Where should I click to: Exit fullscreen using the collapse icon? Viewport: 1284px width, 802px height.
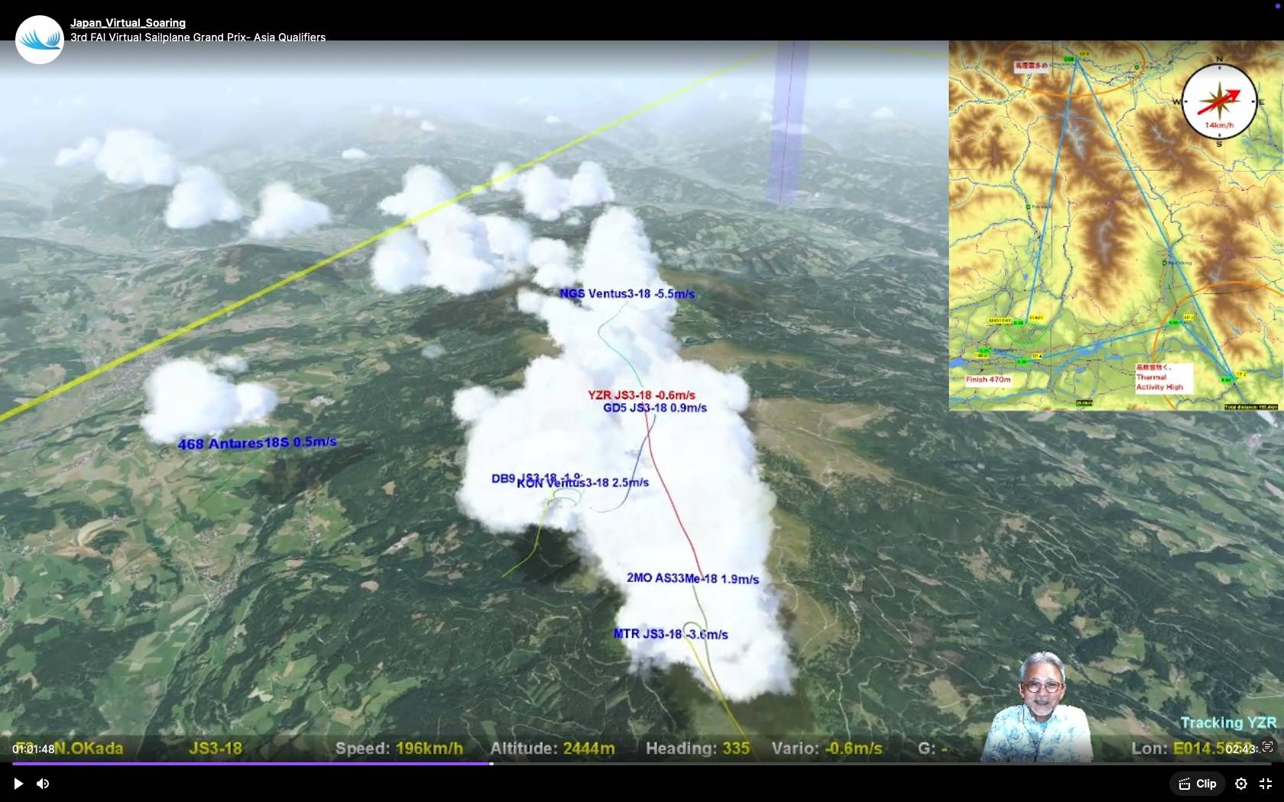(1266, 784)
